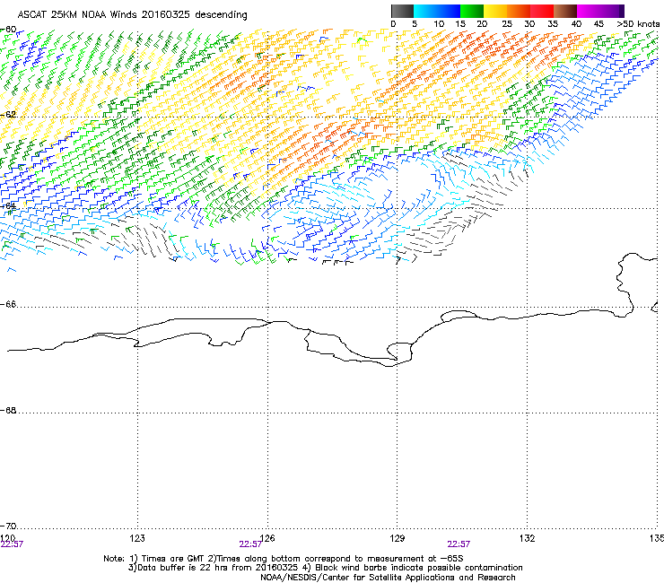Click the -64 latitude label
This screenshot has height=583, width=664.
tap(8, 205)
